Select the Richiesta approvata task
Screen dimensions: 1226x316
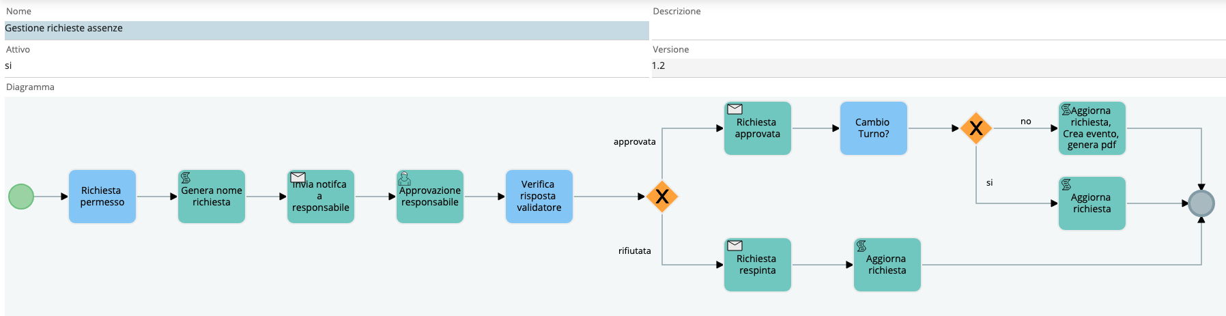tap(758, 128)
